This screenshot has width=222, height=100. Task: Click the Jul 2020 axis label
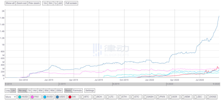click(x=200, y=80)
